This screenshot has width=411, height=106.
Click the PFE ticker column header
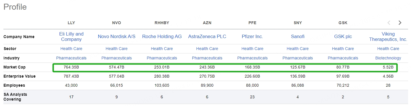[x=252, y=23]
